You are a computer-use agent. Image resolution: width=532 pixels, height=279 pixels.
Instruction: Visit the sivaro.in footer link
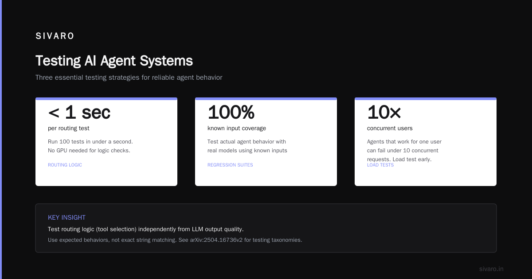click(x=491, y=269)
